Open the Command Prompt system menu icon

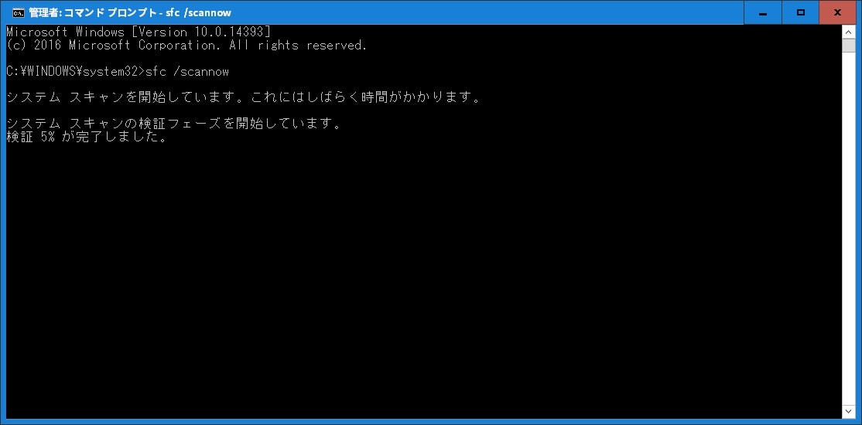pyautogui.click(x=18, y=12)
